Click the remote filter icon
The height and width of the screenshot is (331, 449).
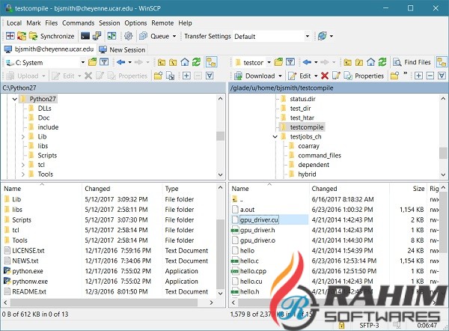tap(290, 62)
